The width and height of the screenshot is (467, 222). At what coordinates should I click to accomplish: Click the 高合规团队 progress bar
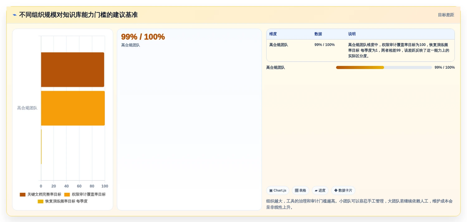[384, 67]
